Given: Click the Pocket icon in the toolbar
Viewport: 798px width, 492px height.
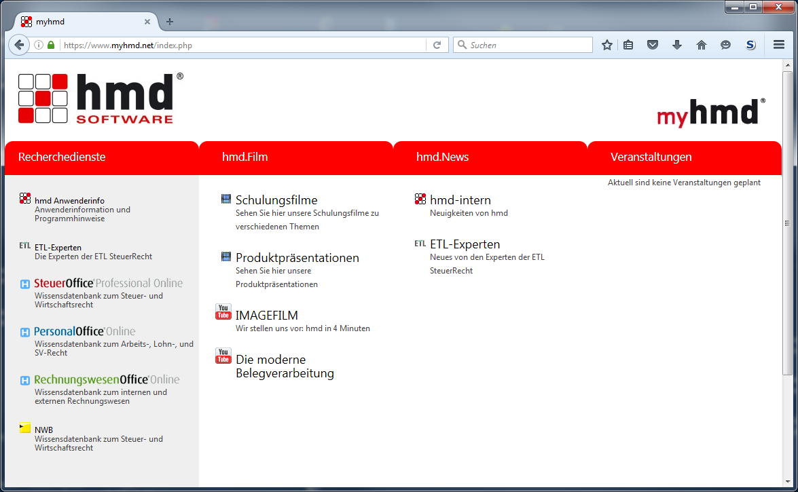Looking at the screenshot, I should pyautogui.click(x=653, y=44).
